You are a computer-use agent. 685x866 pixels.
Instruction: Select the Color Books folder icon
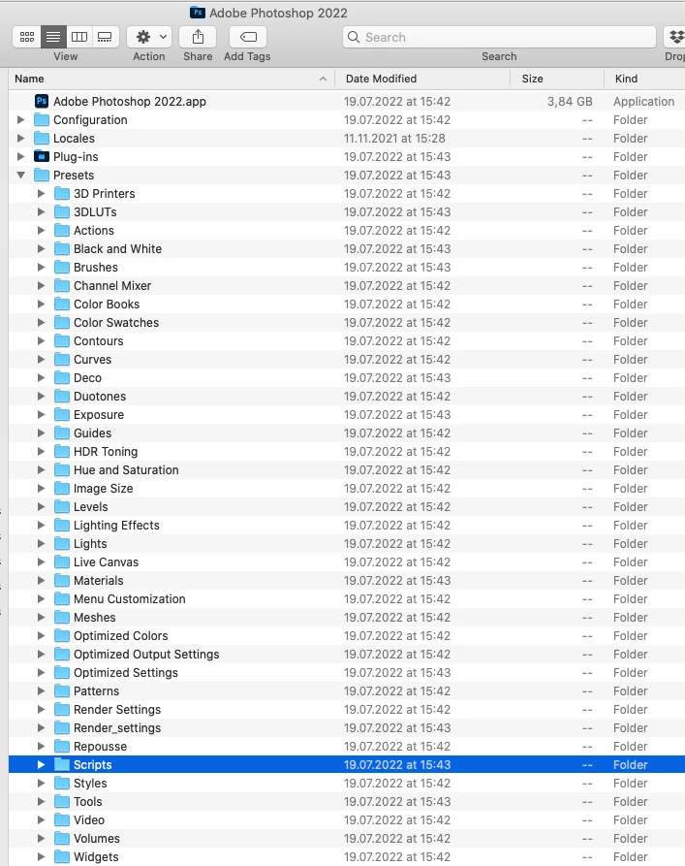pyautogui.click(x=62, y=305)
